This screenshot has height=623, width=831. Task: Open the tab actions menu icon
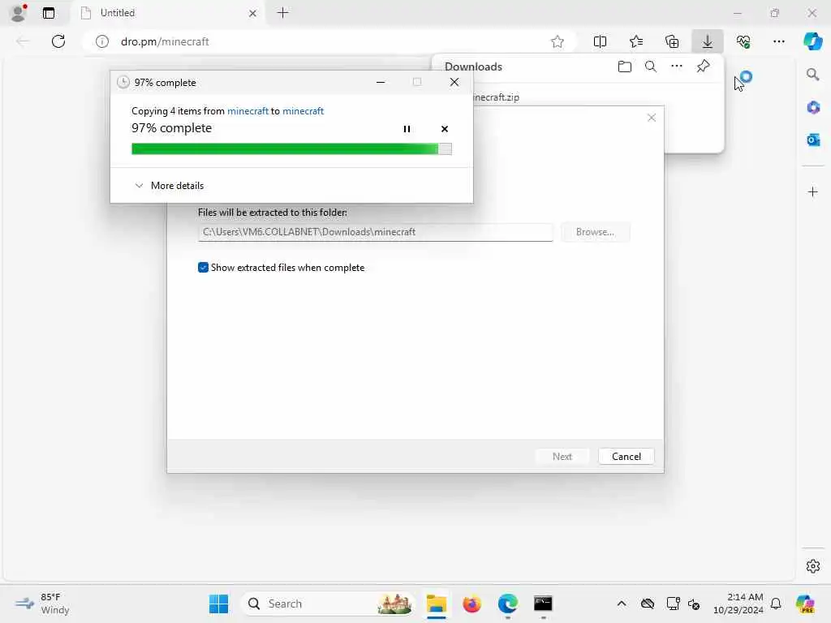pyautogui.click(x=49, y=13)
